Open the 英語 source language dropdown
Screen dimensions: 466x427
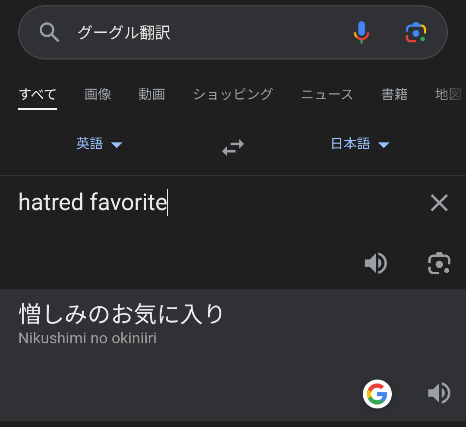pyautogui.click(x=99, y=144)
